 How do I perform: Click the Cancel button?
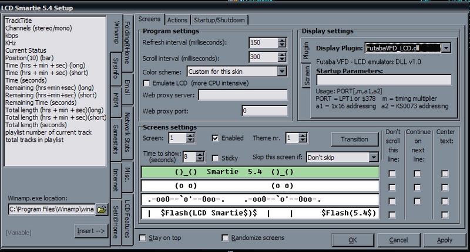398,240
